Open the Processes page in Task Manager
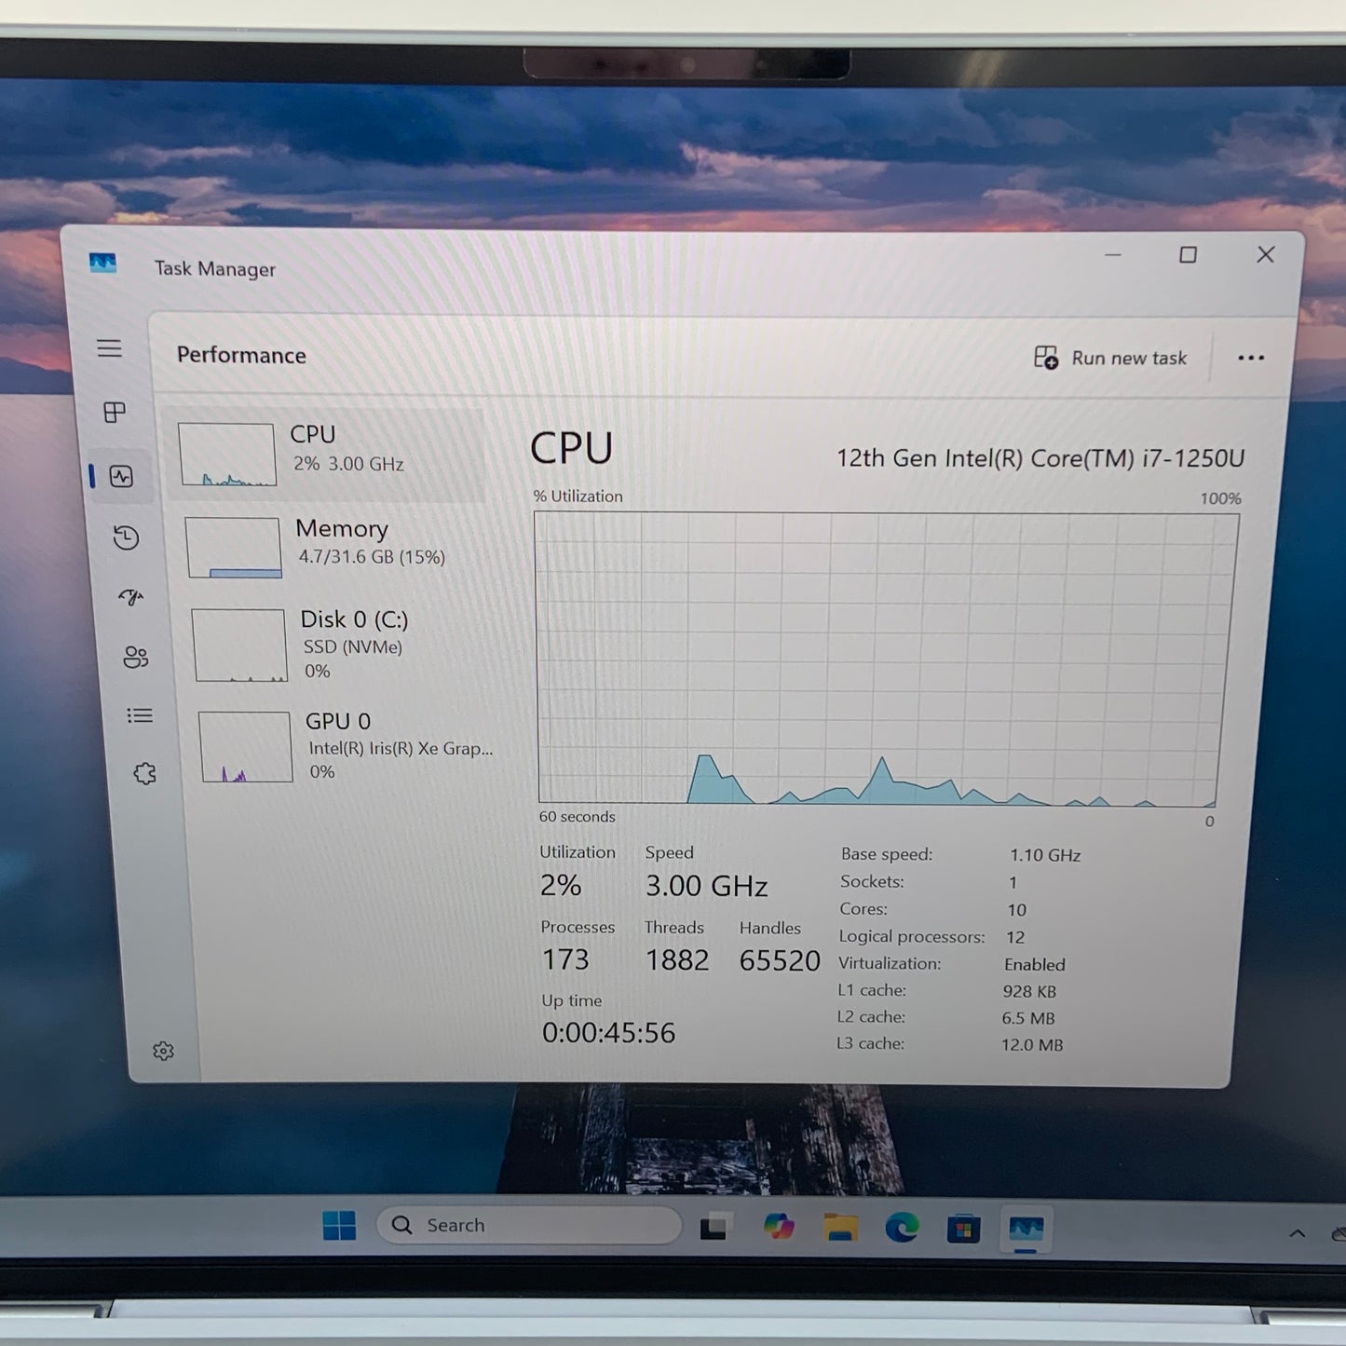Viewport: 1346px width, 1346px height. (113, 414)
